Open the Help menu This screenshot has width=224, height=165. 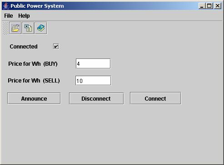click(24, 16)
